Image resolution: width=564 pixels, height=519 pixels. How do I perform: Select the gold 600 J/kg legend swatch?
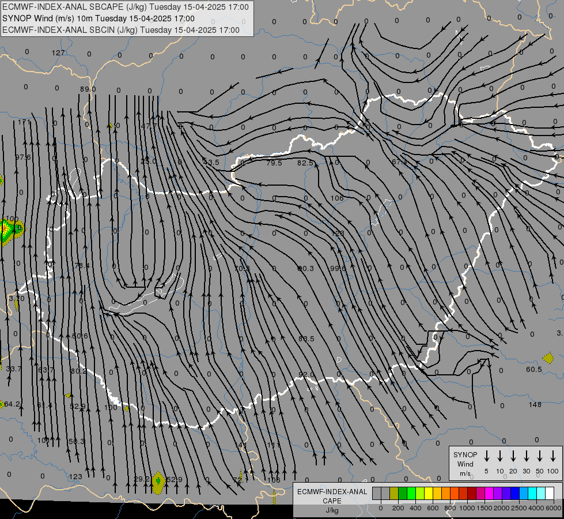(437, 494)
